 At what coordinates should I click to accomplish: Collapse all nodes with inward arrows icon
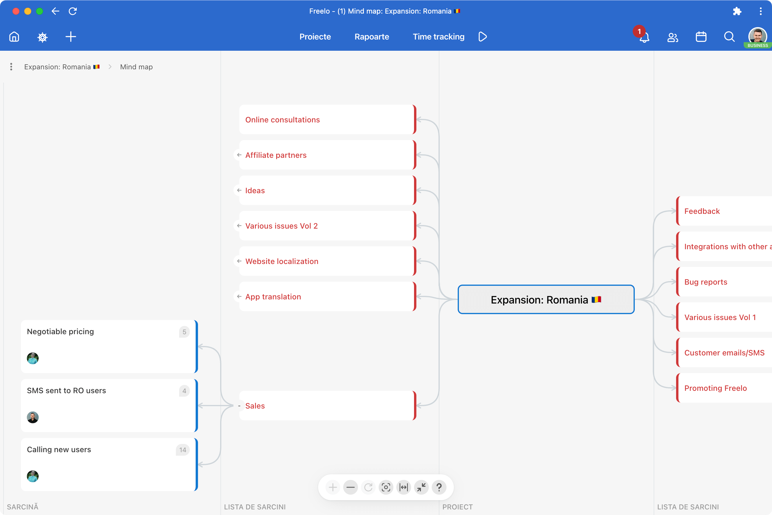tap(421, 487)
